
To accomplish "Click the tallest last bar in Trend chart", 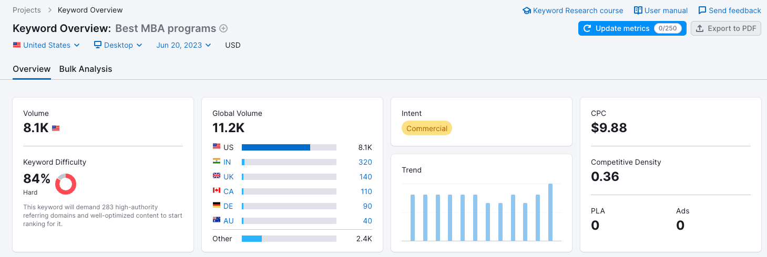I will point(550,212).
